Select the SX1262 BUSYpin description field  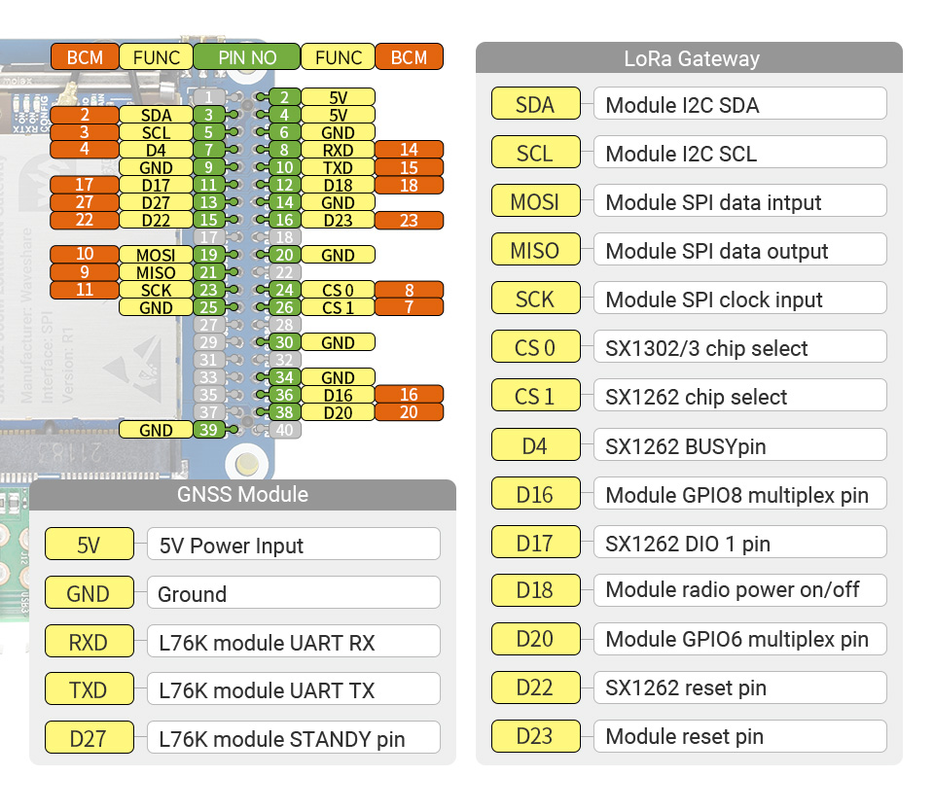coord(739,446)
